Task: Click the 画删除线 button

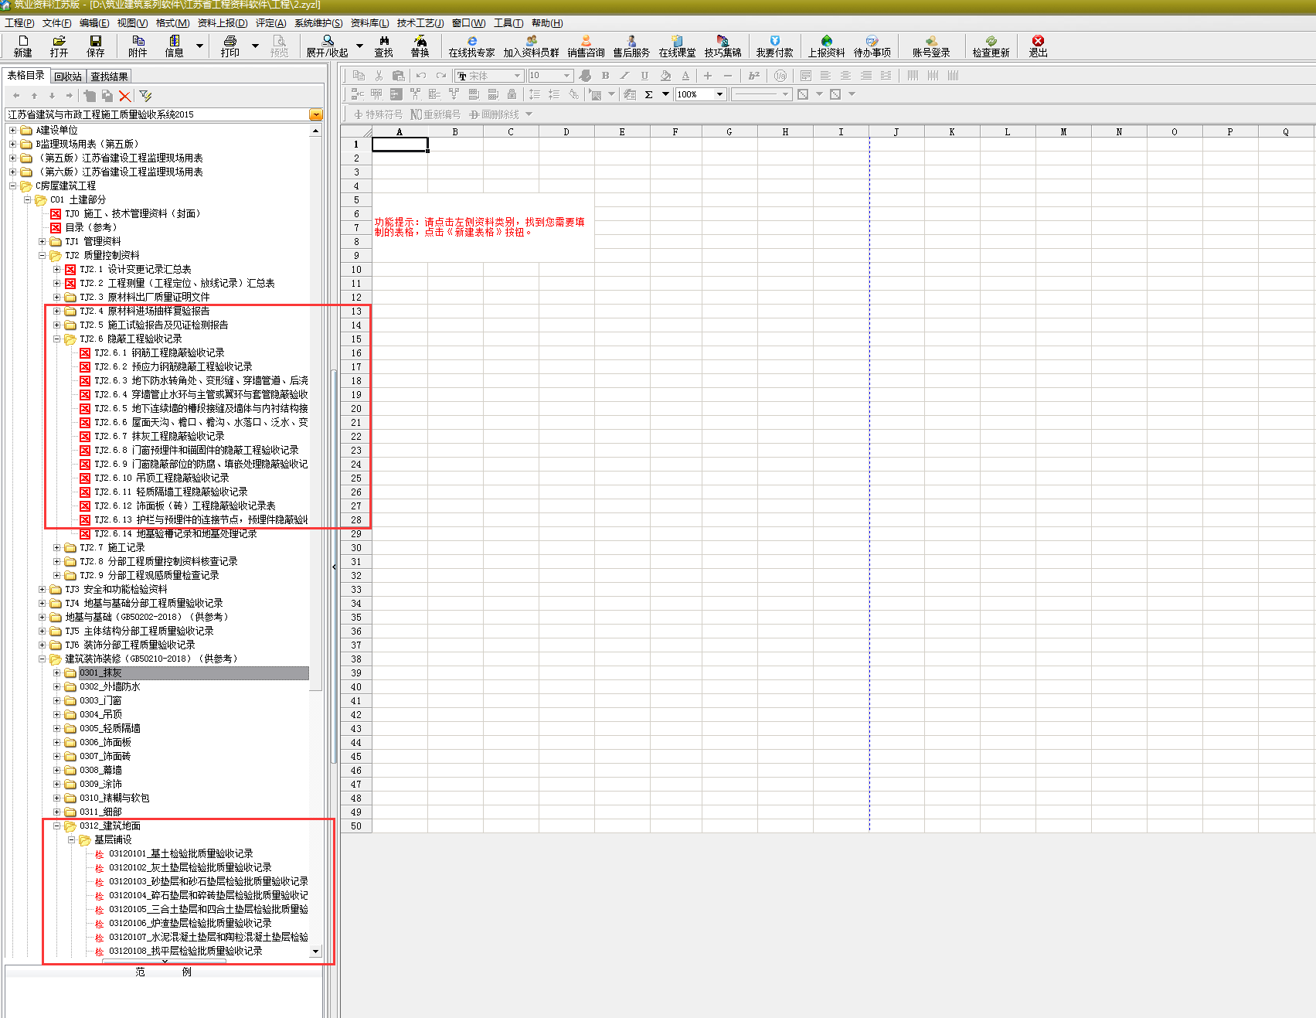Action: [495, 114]
